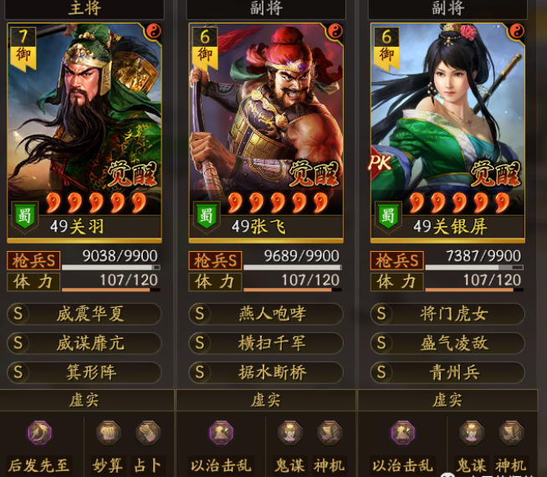Open the 箕形阵 formation skill
This screenshot has width=547, height=477.
(x=84, y=372)
